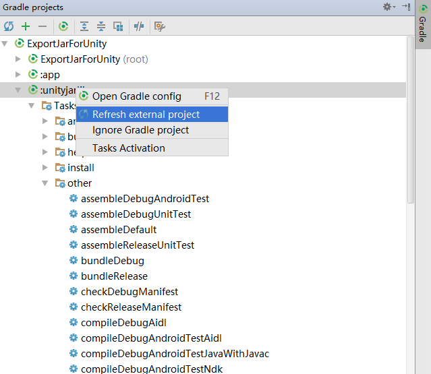This screenshot has width=431, height=374.
Task: Select checkDebugManifest task
Action: click(x=123, y=292)
